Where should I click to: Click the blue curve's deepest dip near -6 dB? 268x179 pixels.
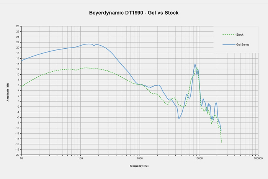(179, 118)
